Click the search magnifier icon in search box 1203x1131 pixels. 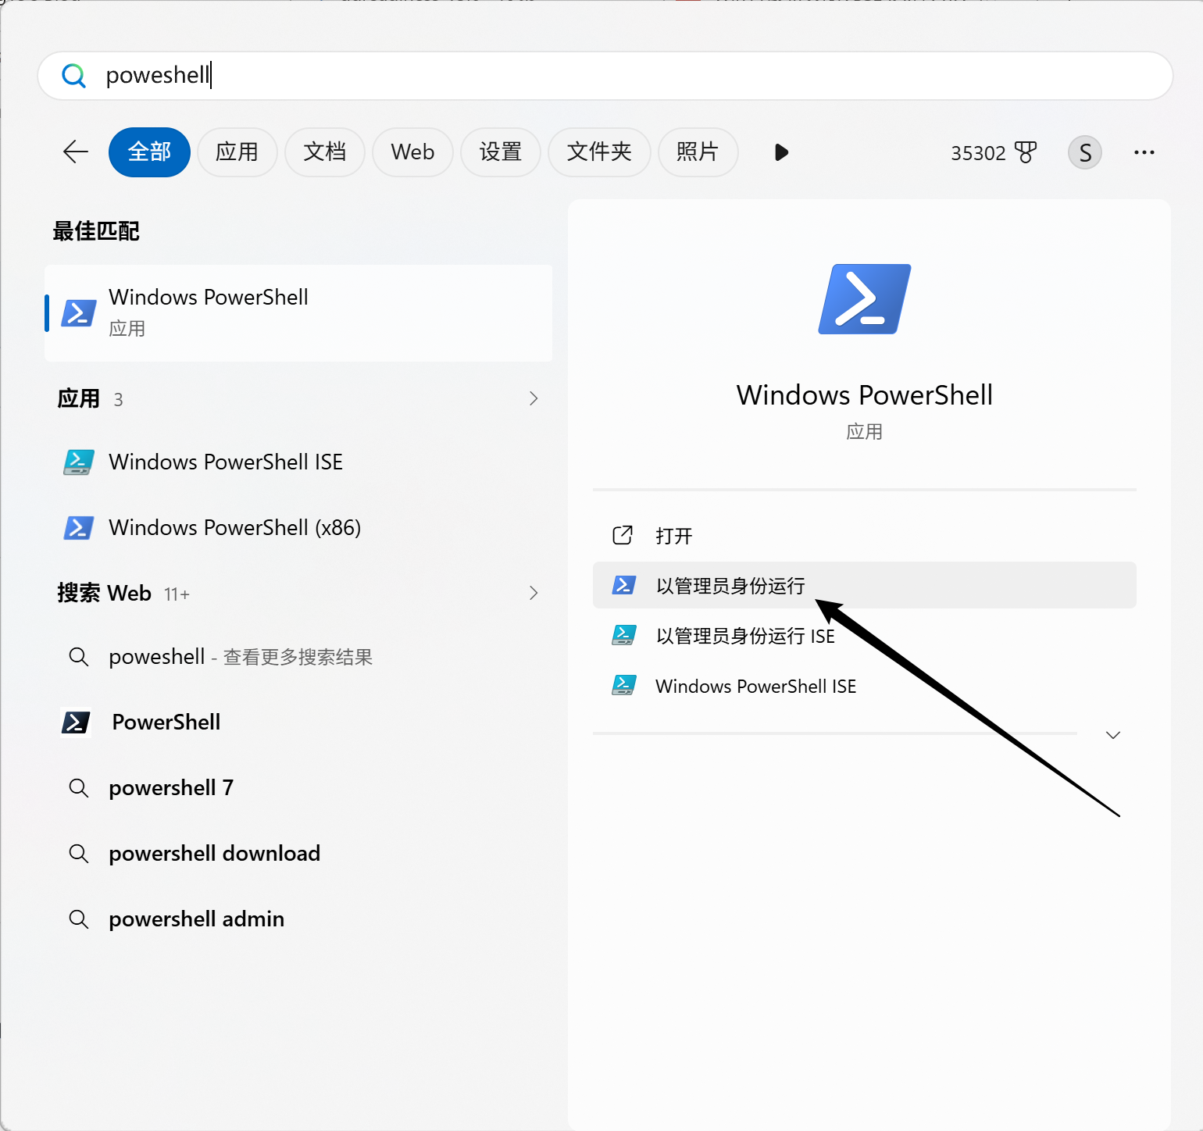click(x=73, y=76)
